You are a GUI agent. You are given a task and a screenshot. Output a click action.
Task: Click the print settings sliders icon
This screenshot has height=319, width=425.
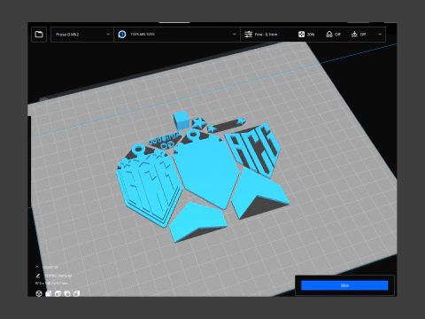tap(248, 35)
